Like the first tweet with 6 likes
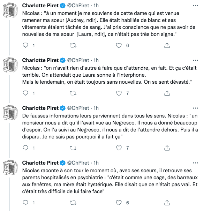Screen dimensions: 203x211 tap(119, 45)
